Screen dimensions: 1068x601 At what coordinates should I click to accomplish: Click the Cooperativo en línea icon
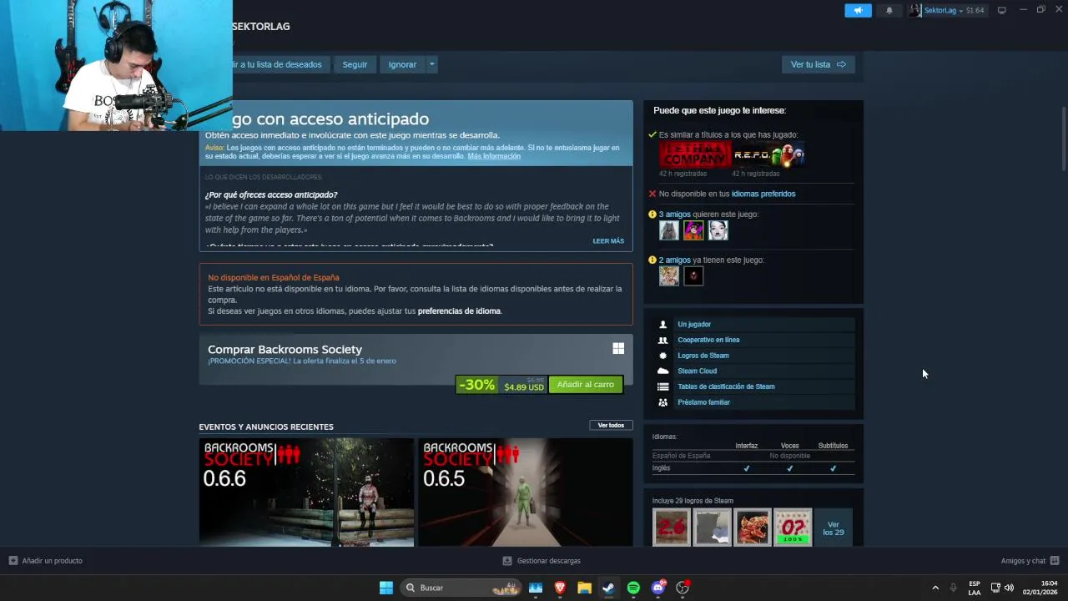pos(663,341)
